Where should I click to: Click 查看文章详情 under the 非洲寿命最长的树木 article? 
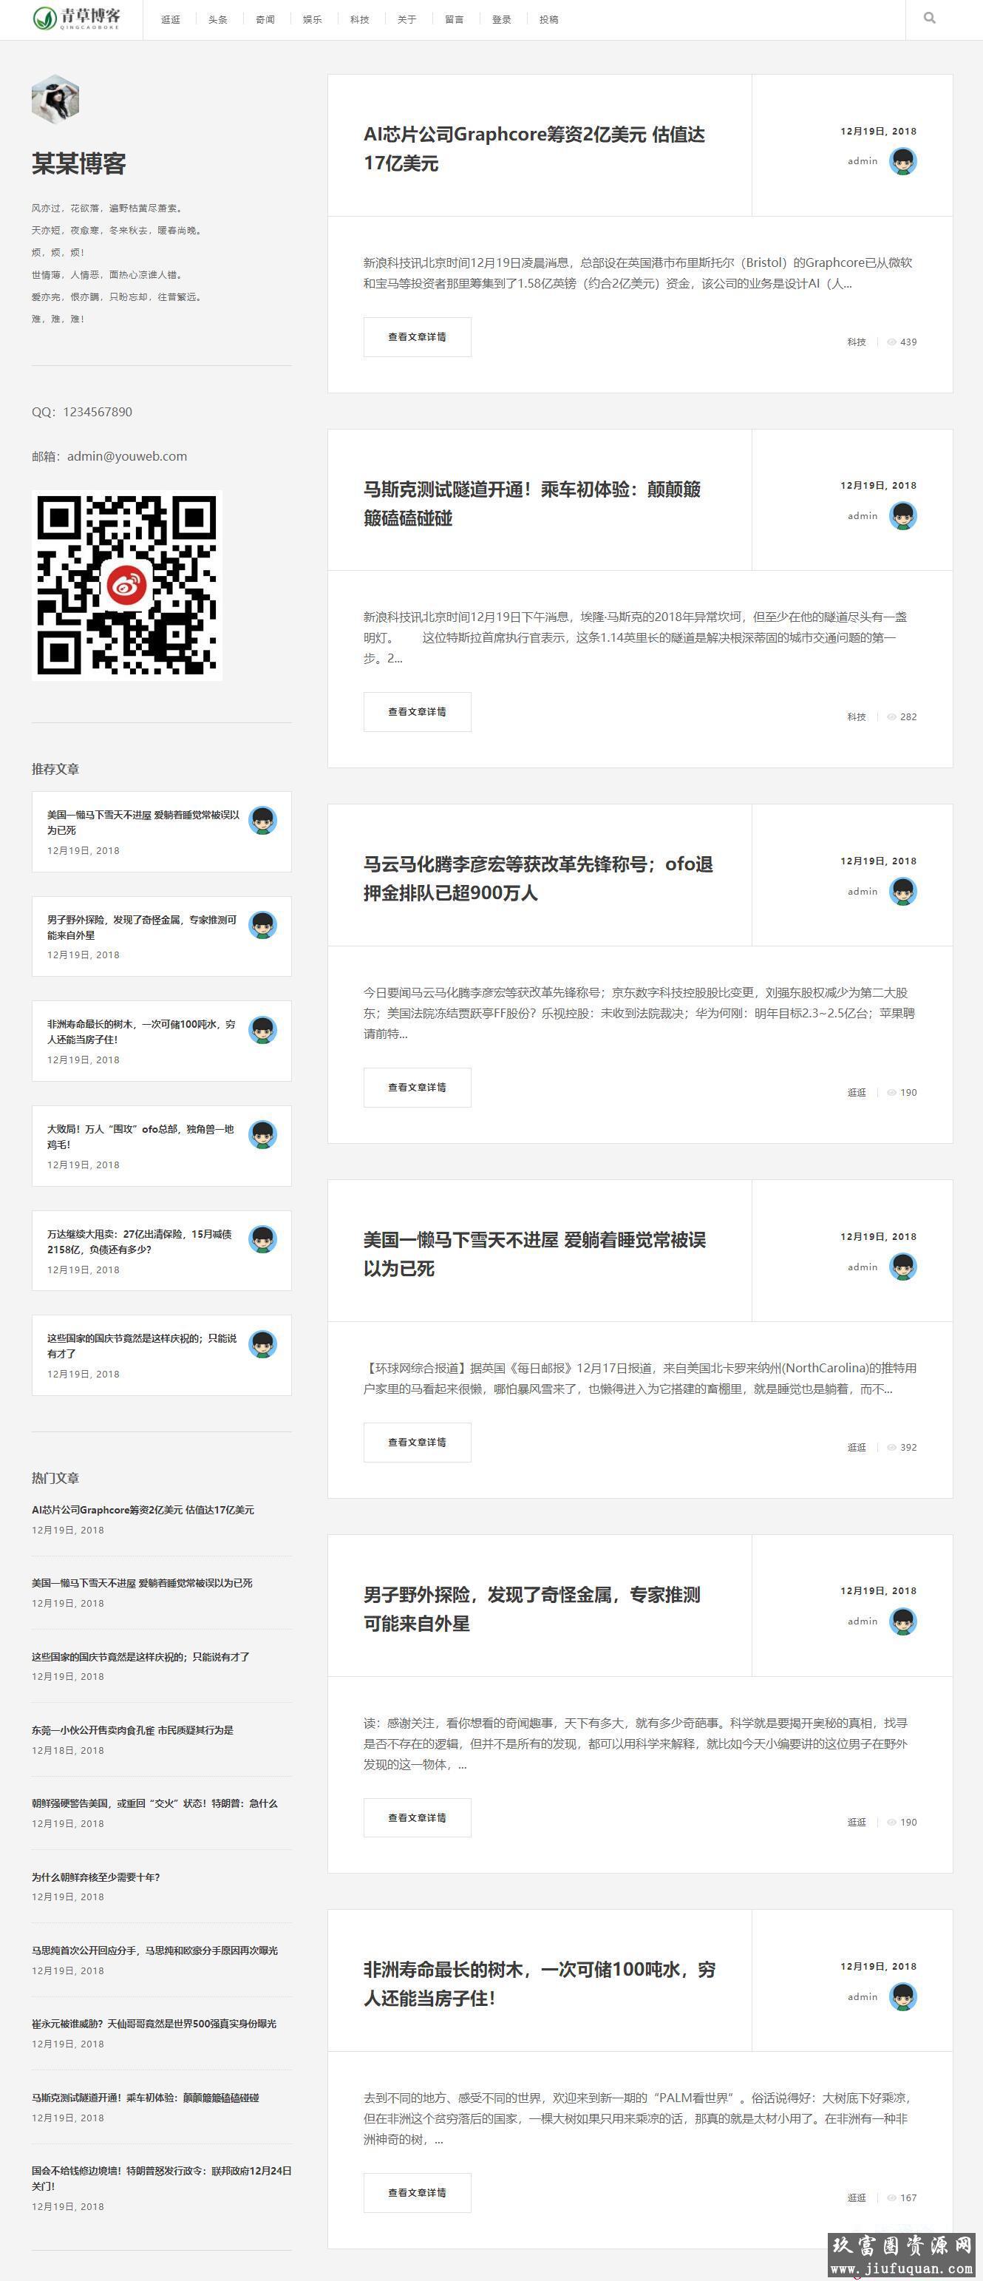click(417, 2192)
